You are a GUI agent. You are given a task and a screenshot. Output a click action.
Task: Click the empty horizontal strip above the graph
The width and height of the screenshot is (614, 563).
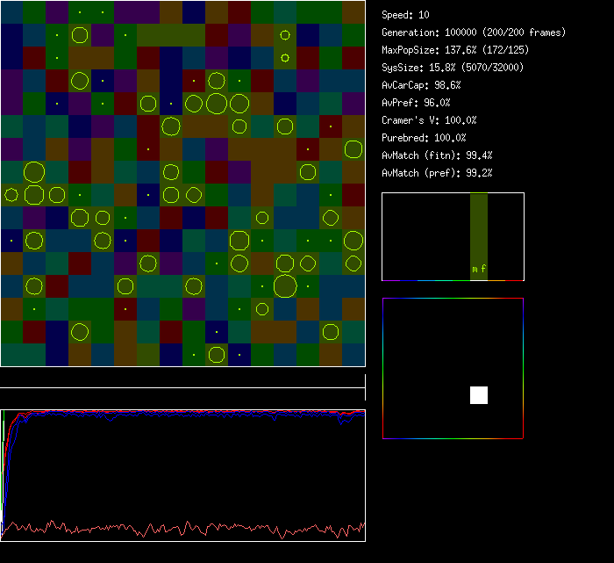pyautogui.click(x=182, y=378)
